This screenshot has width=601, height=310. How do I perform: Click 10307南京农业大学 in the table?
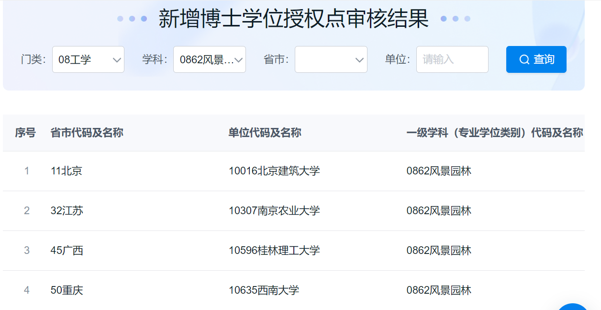click(274, 210)
